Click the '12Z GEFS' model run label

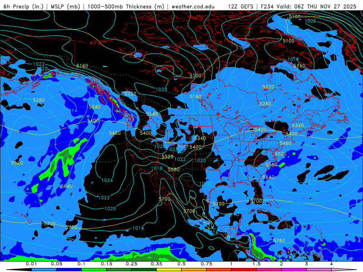(x=240, y=6)
